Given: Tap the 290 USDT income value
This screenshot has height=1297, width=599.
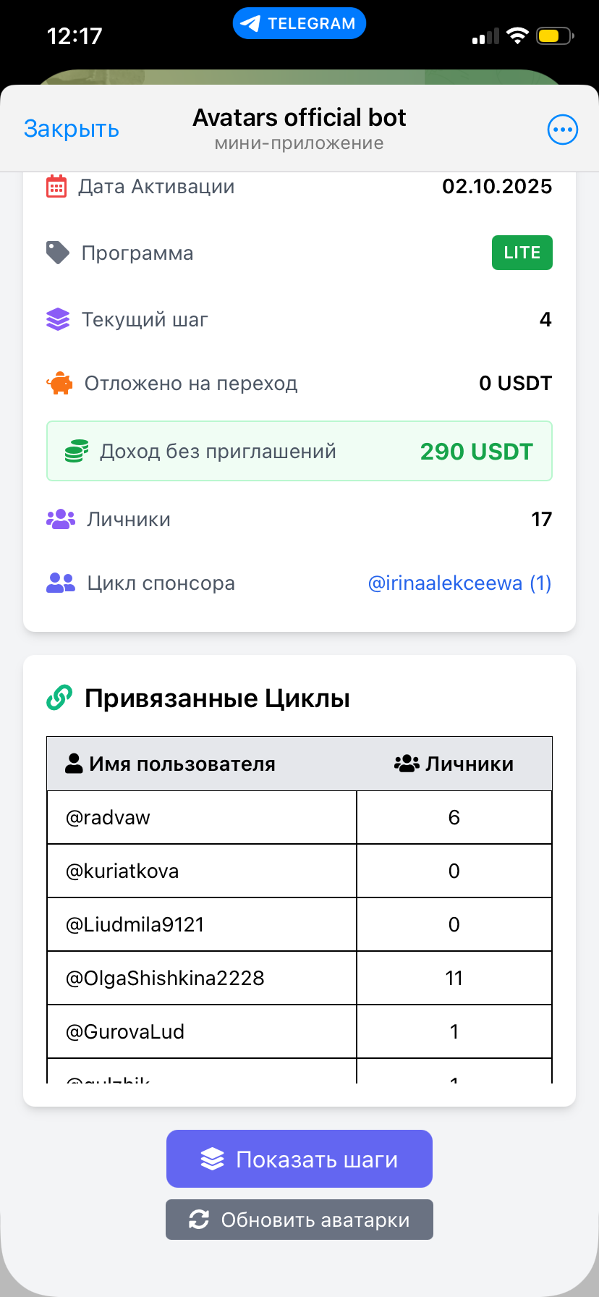Looking at the screenshot, I should point(476,452).
